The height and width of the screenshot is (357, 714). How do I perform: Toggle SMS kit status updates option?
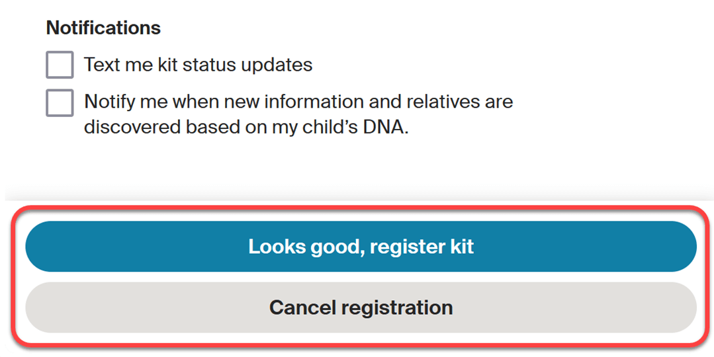click(x=60, y=65)
